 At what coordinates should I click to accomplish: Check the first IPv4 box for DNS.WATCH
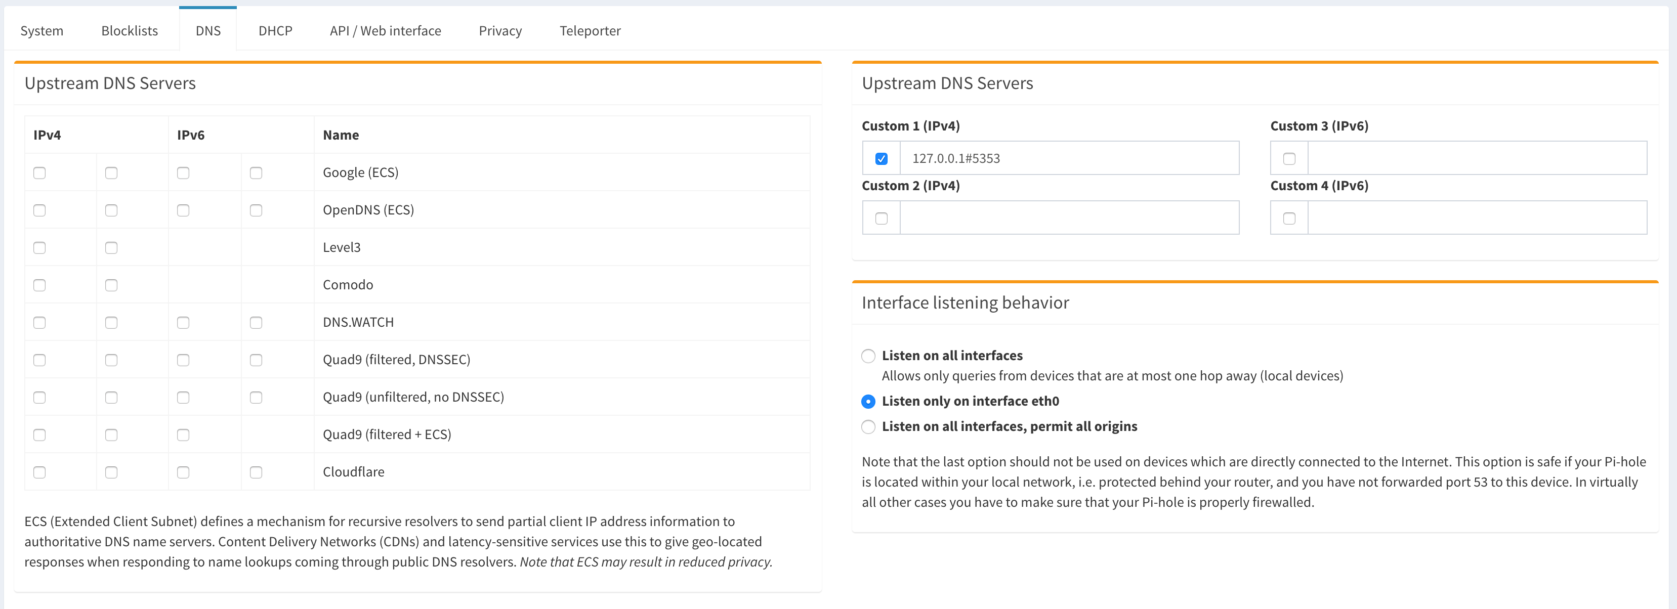click(x=39, y=323)
